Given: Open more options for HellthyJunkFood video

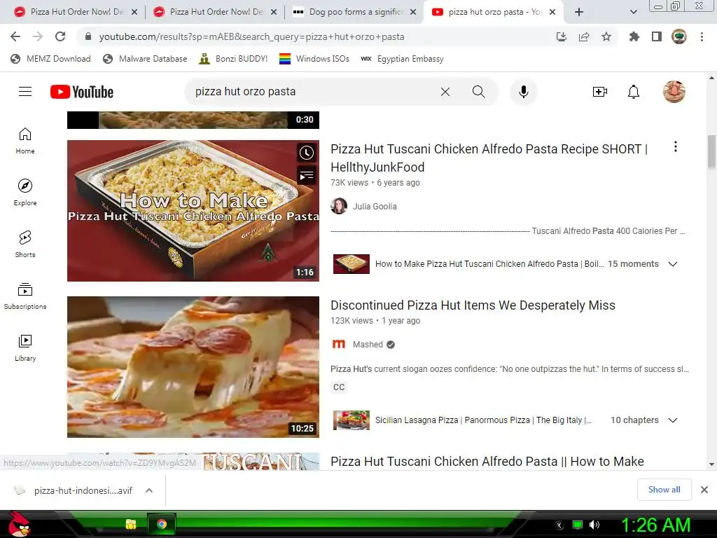Looking at the screenshot, I should 676,147.
